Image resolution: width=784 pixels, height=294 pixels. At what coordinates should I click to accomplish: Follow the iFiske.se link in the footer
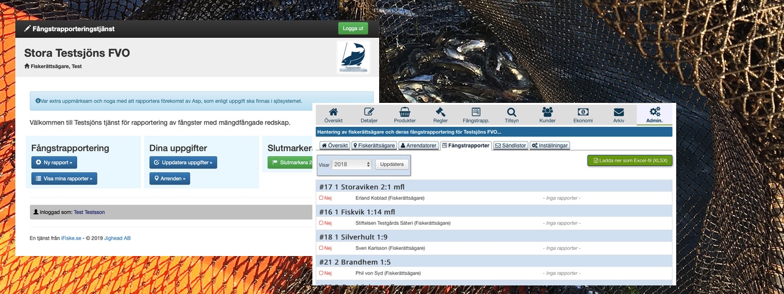[x=70, y=238]
